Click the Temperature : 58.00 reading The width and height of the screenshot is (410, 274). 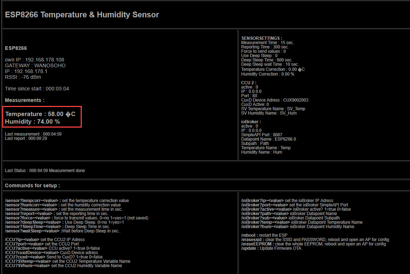(40, 114)
